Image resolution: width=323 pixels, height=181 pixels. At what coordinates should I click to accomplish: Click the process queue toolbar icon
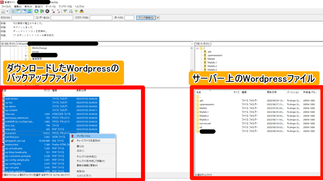(42, 11)
